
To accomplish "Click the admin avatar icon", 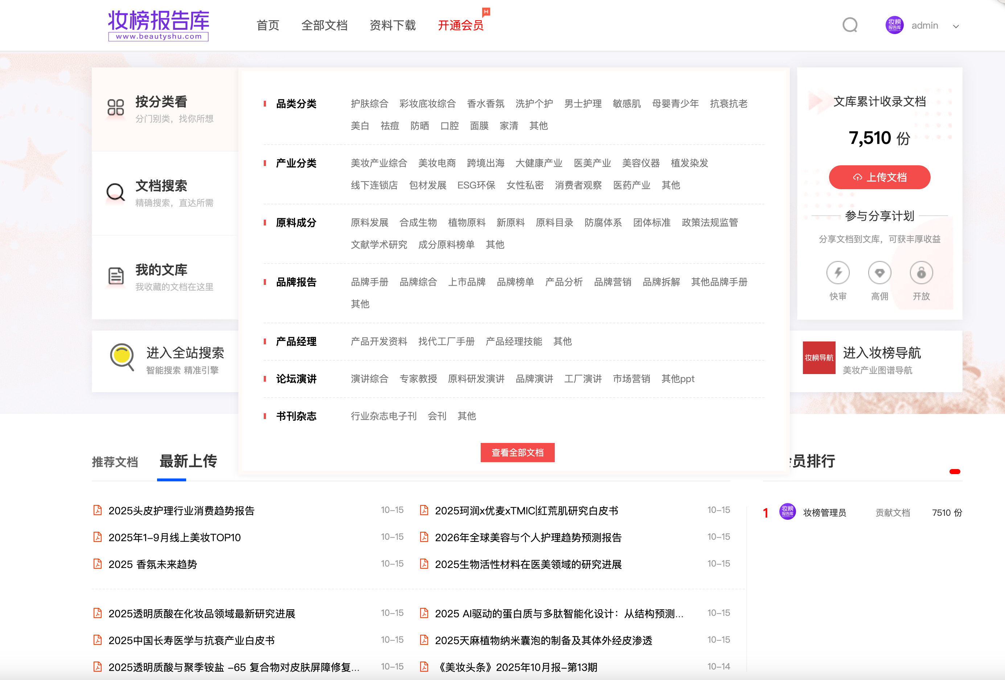I will (894, 25).
